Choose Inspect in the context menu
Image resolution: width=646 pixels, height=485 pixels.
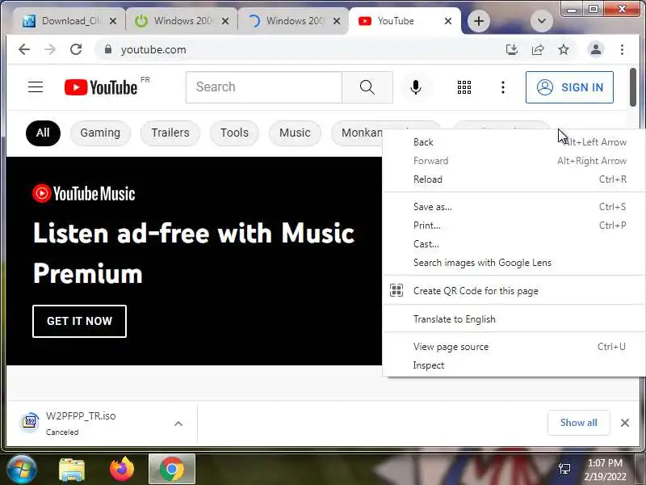[514, 365]
